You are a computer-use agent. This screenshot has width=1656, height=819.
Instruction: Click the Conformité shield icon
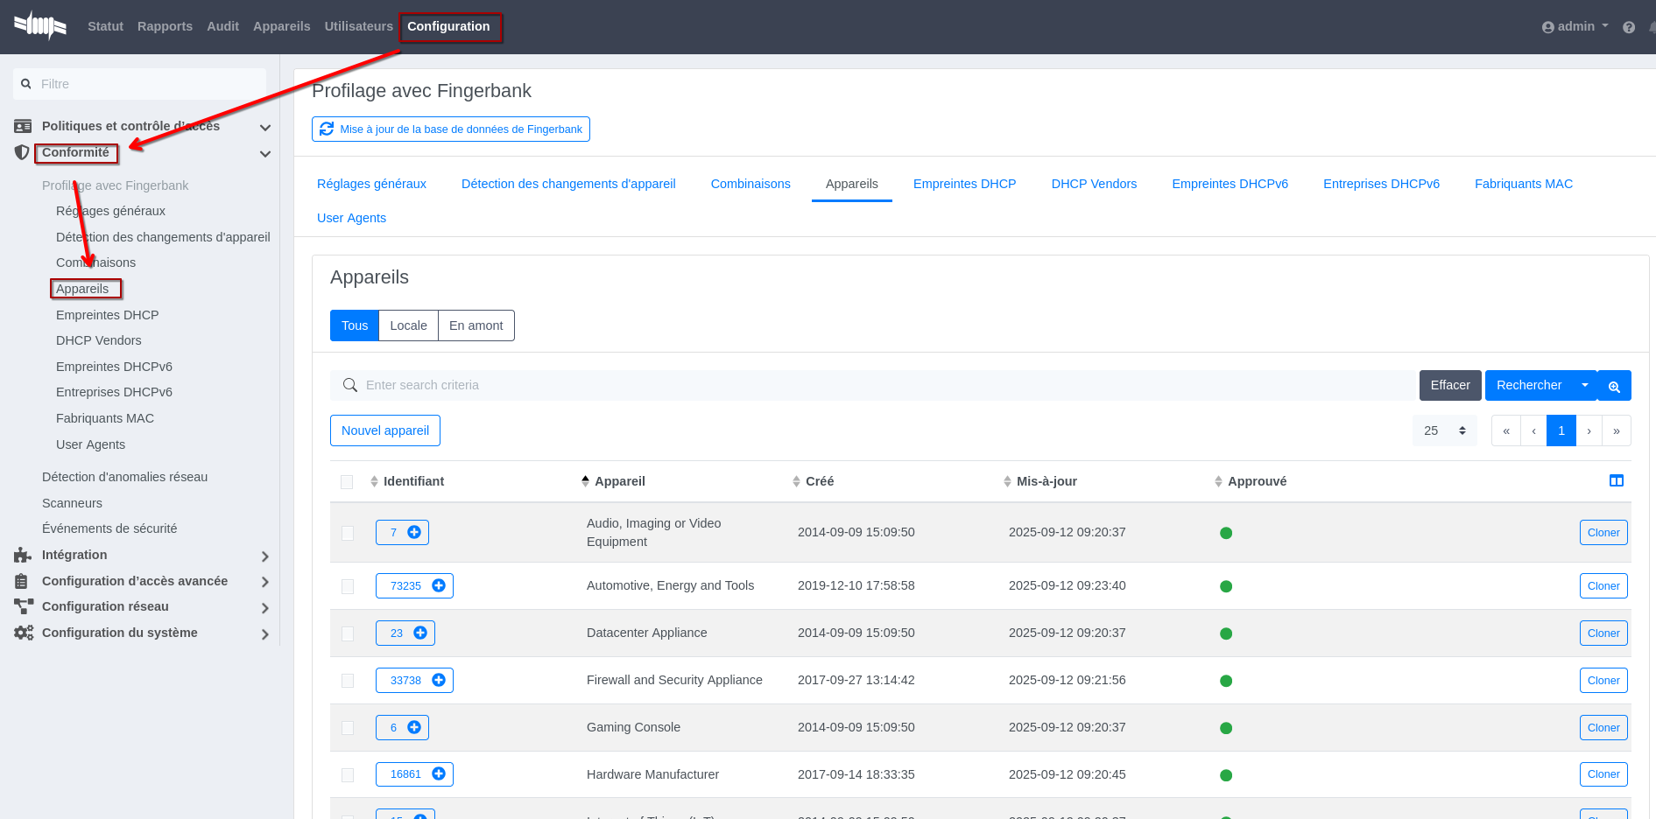pos(22,152)
